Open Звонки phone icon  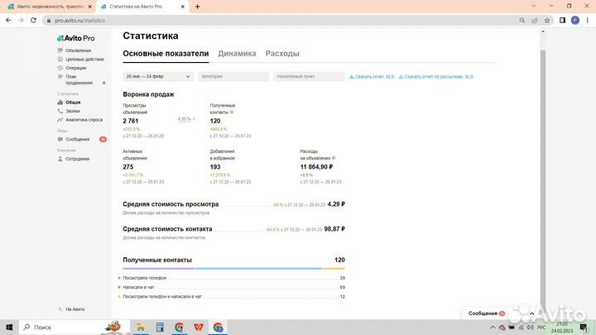[60, 111]
